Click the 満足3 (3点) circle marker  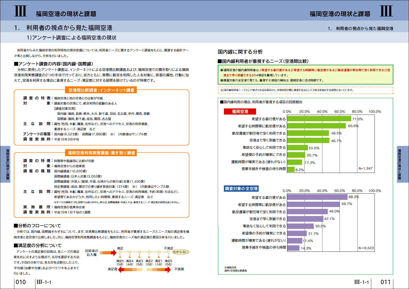click(x=139, y=252)
